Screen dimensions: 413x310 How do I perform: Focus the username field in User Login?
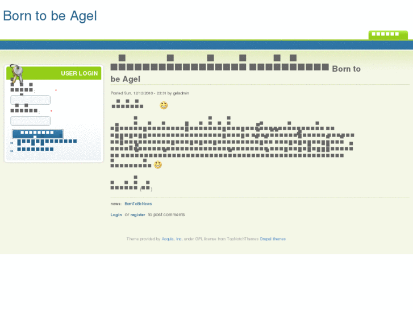point(31,100)
